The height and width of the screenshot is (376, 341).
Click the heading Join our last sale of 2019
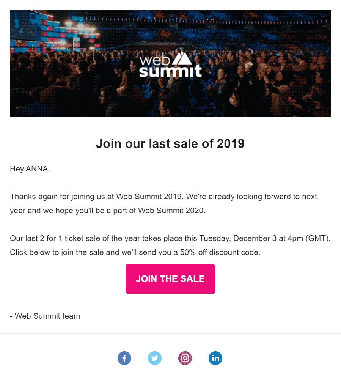170,144
